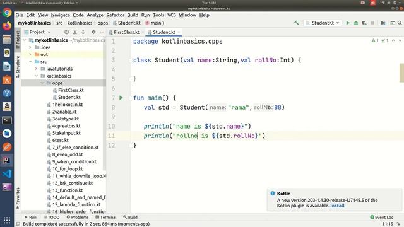Toggle the Project tool window side tab

[18, 40]
